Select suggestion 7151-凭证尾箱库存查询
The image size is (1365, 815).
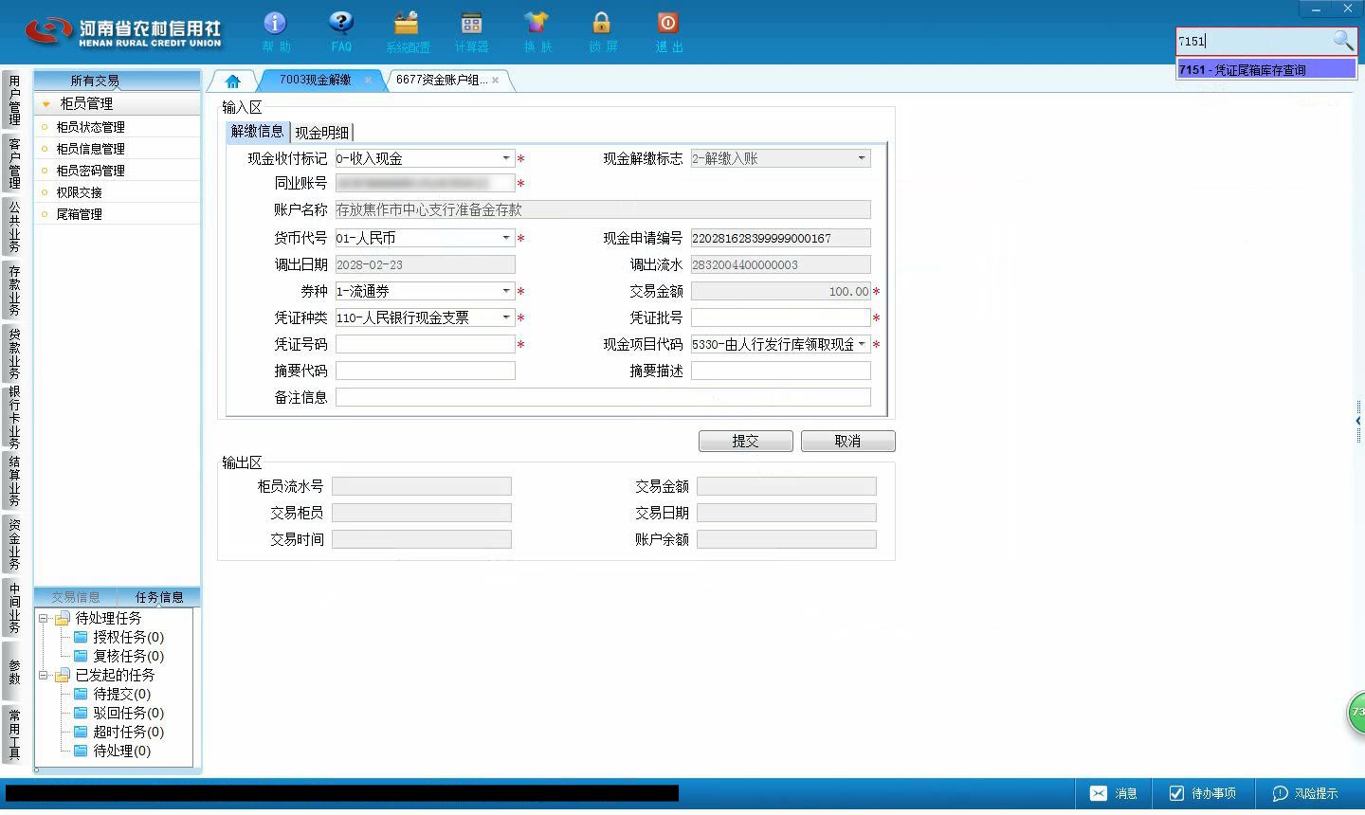(x=1266, y=69)
